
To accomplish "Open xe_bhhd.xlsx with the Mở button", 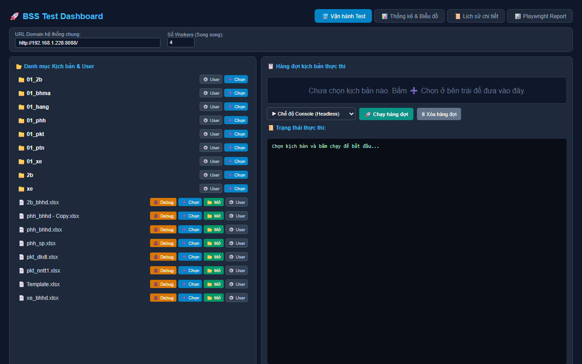I will click(x=214, y=298).
